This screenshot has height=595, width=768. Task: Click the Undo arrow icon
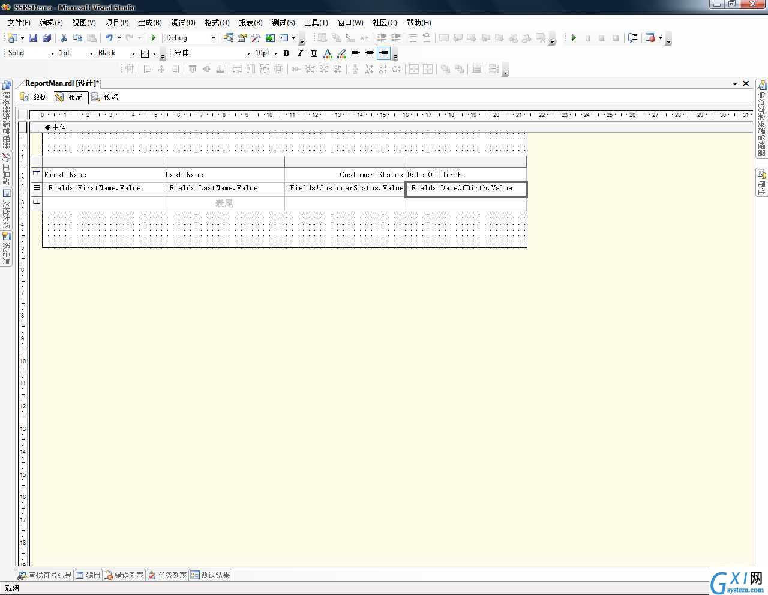click(x=109, y=38)
